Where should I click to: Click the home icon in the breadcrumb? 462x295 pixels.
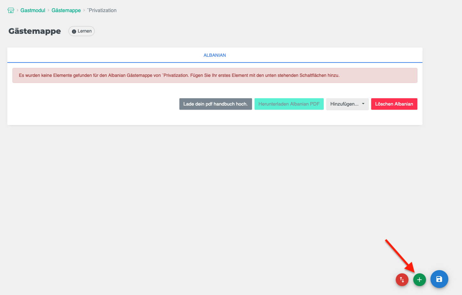pos(11,10)
